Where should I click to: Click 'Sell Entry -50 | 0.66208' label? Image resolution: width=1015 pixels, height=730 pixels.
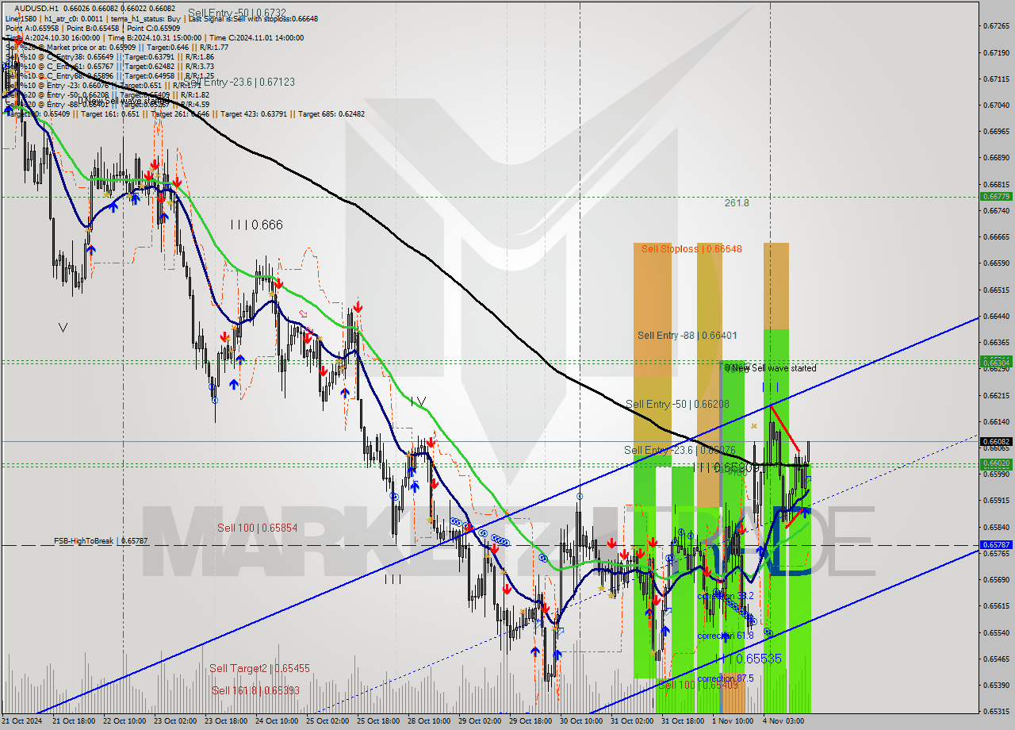[676, 404]
